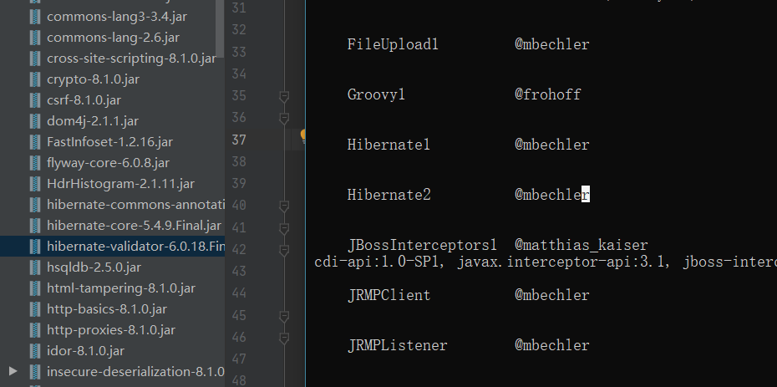Select html-tampering-8.1.0.jar library entry
The width and height of the screenshot is (777, 387).
(x=121, y=288)
